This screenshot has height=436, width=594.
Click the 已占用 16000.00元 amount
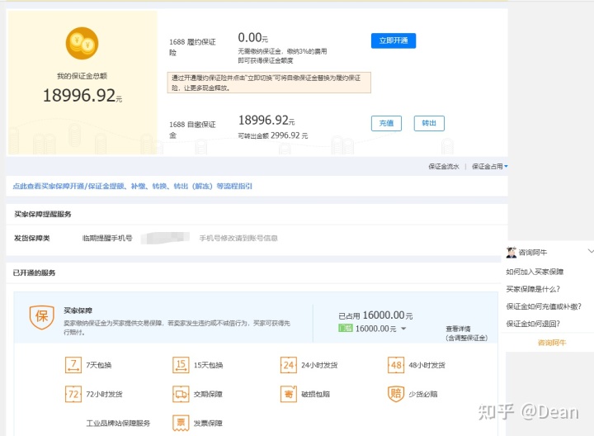coord(375,315)
